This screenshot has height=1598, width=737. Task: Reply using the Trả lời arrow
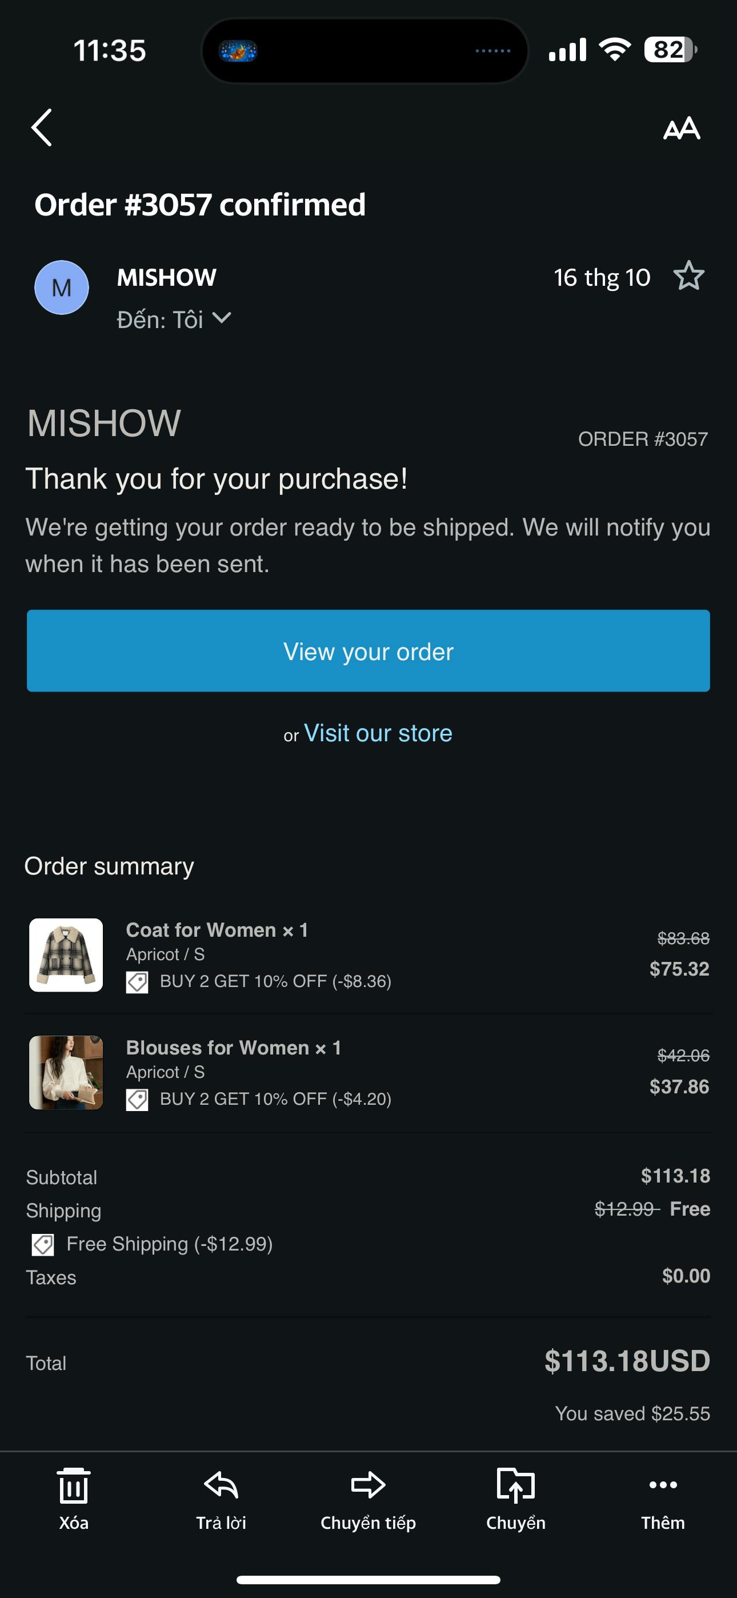point(221,1497)
